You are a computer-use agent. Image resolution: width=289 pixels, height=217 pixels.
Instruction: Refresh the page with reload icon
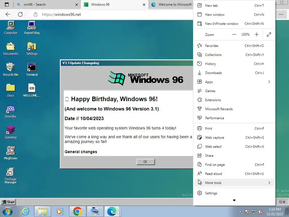click(20, 14)
